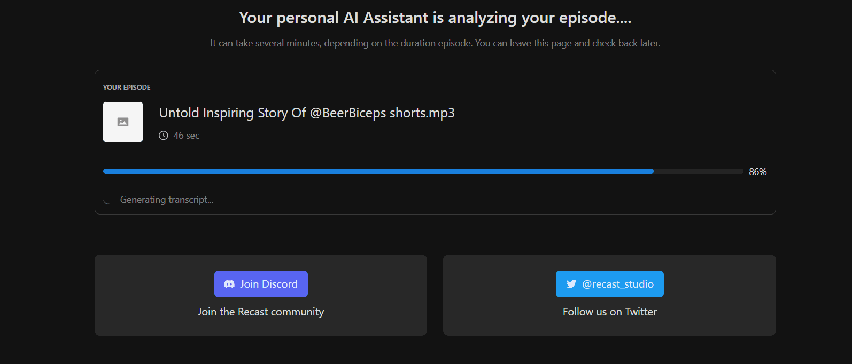This screenshot has height=364, width=852.
Task: Select the episode duration label showing 46 sec
Action: tap(185, 136)
